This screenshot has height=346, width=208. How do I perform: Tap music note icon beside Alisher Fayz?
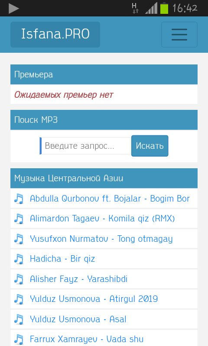[x=19, y=279]
